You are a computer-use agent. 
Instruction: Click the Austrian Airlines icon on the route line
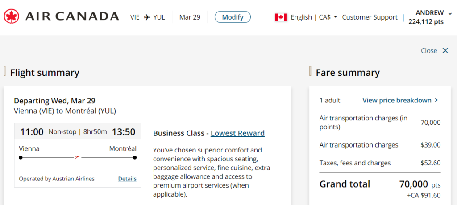tap(78, 157)
